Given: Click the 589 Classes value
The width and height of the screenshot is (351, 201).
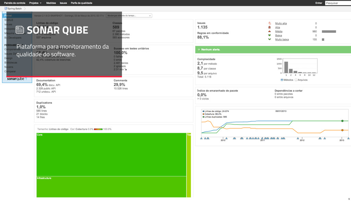Looking at the screenshot, I should [x=116, y=27].
